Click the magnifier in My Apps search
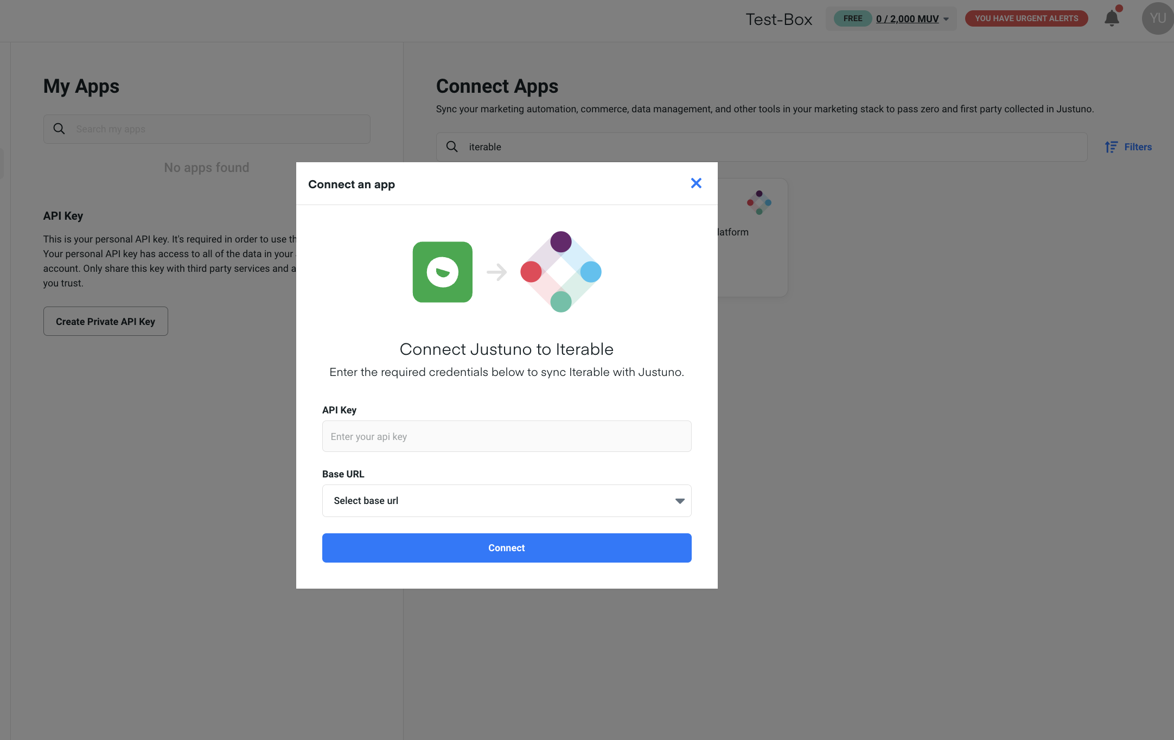Viewport: 1174px width, 740px height. click(59, 129)
